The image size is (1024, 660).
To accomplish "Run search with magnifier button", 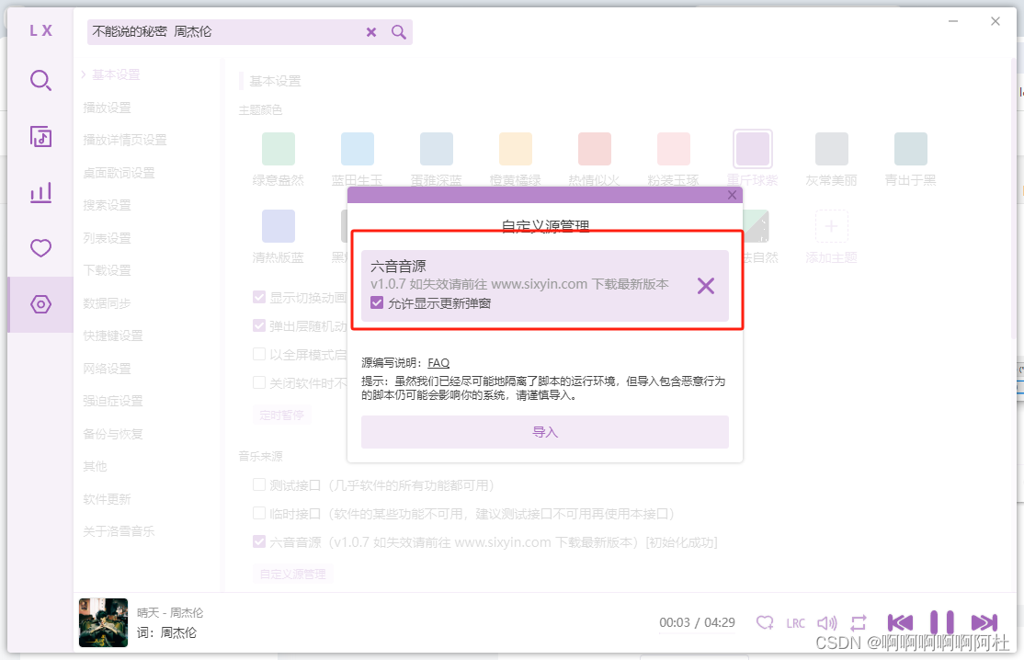I will click(x=398, y=32).
